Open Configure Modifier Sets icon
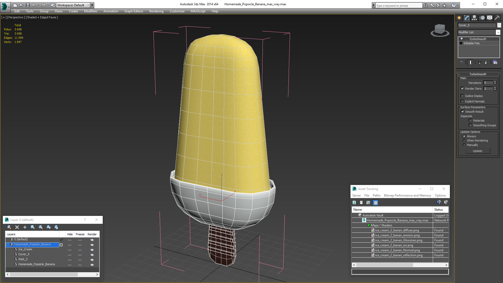The image size is (503, 283). click(x=495, y=62)
